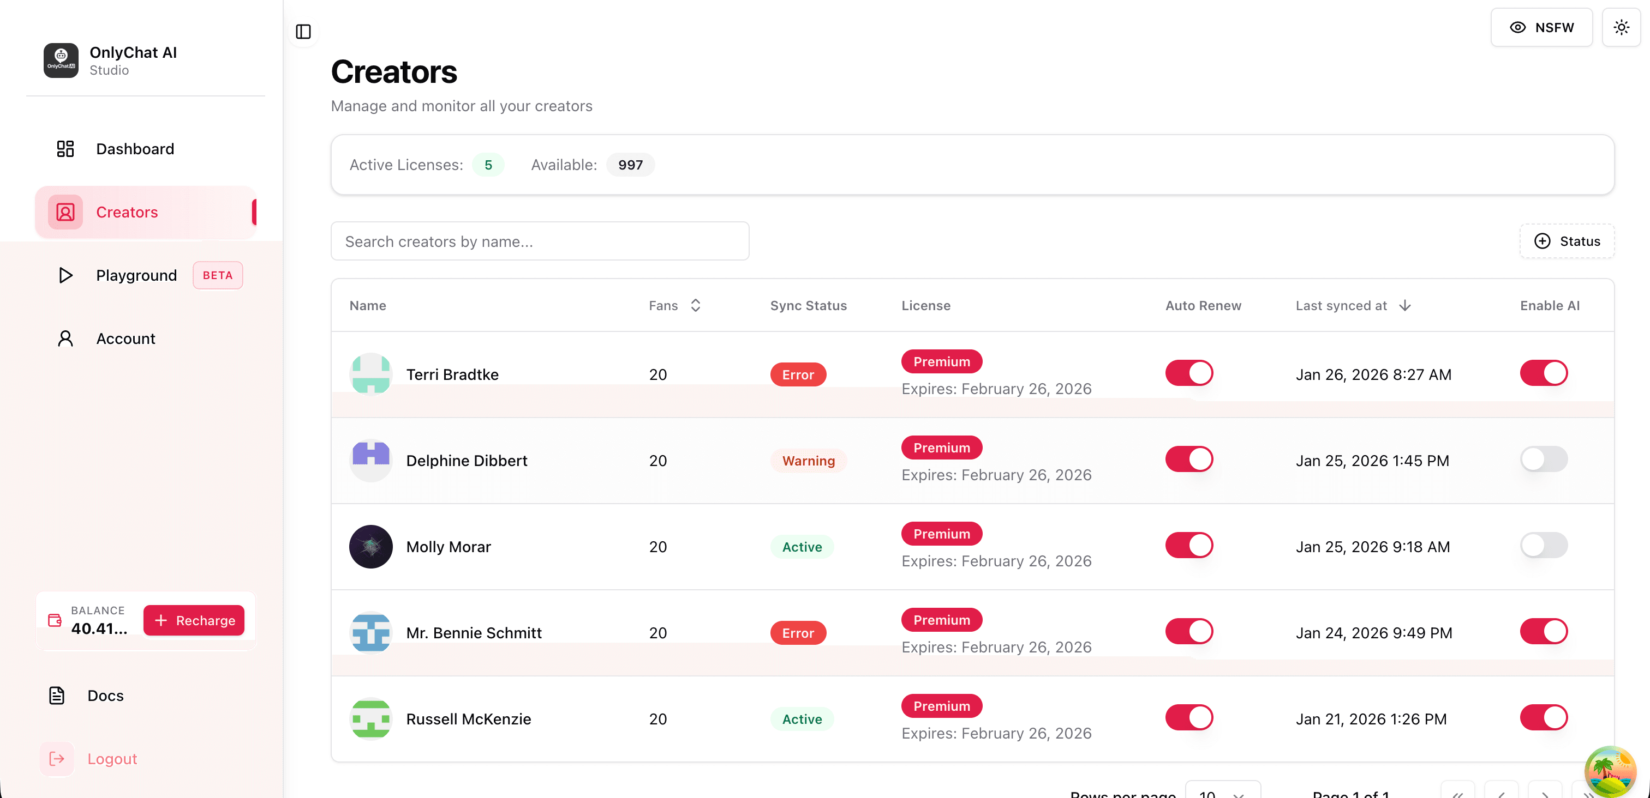
Task: Click the name Molly Morar
Action: 449,547
